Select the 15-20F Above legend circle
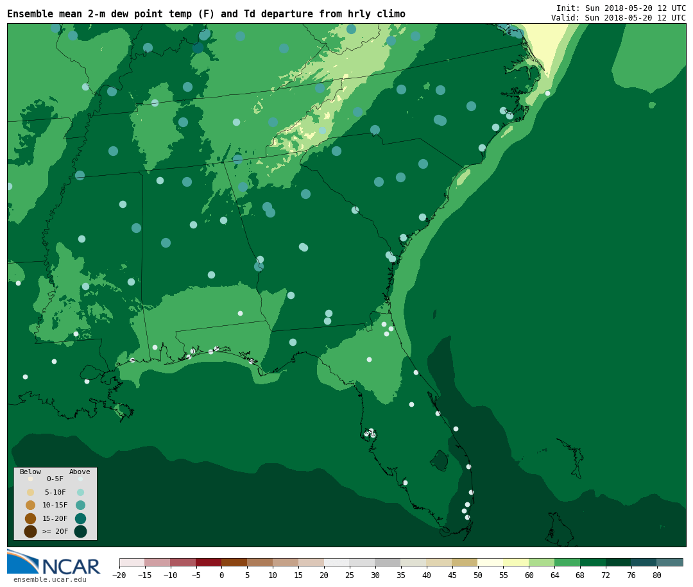Image resolution: width=693 pixels, height=587 pixels. pyautogui.click(x=80, y=518)
